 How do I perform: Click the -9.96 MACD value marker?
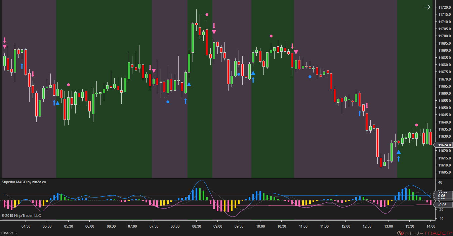click(x=443, y=204)
